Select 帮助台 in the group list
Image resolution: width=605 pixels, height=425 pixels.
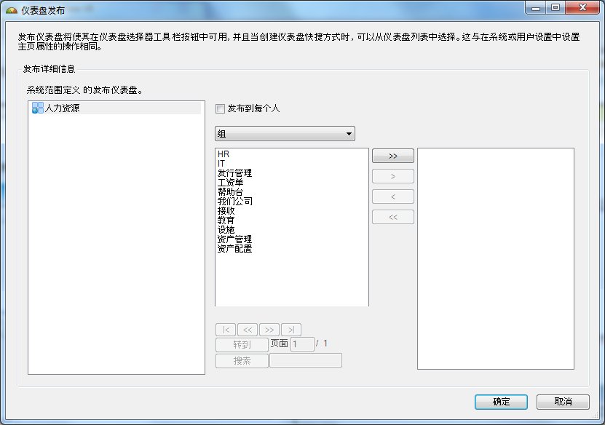pos(230,191)
